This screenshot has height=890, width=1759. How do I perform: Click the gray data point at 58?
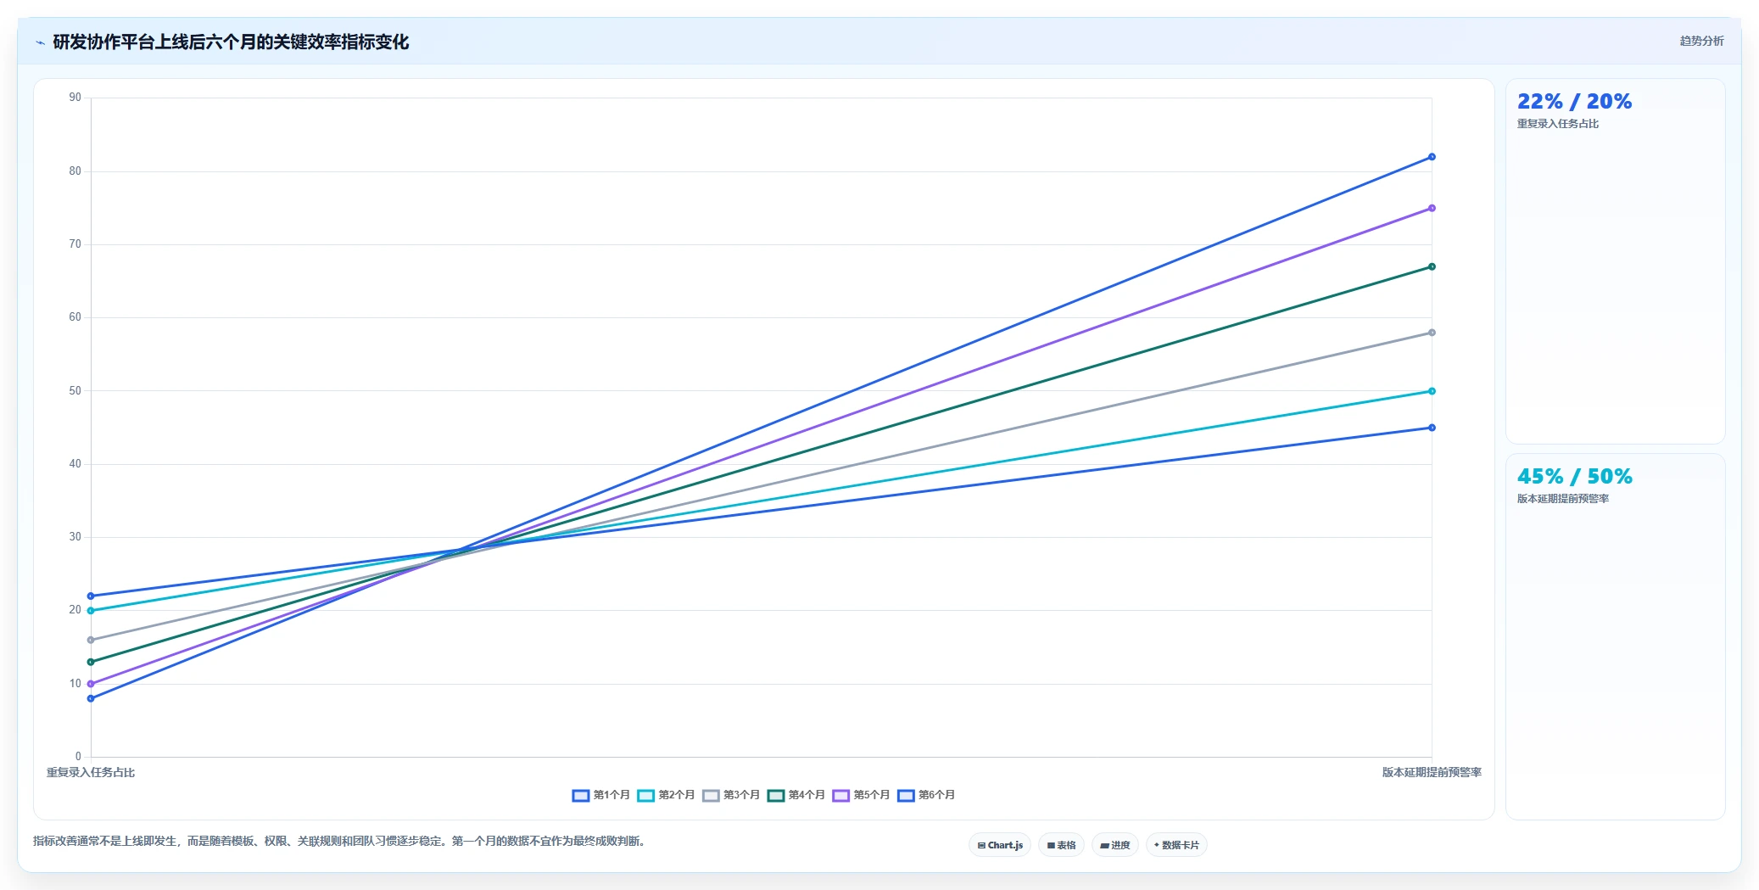[x=1432, y=333]
